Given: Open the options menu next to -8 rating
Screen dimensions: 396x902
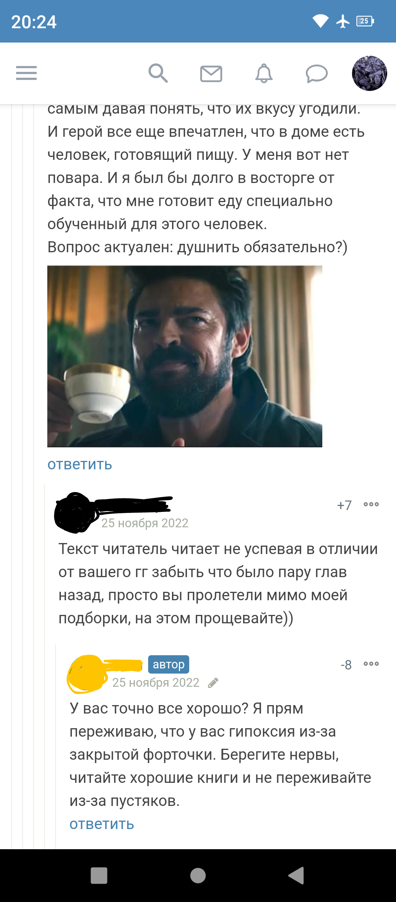Looking at the screenshot, I should [x=371, y=664].
